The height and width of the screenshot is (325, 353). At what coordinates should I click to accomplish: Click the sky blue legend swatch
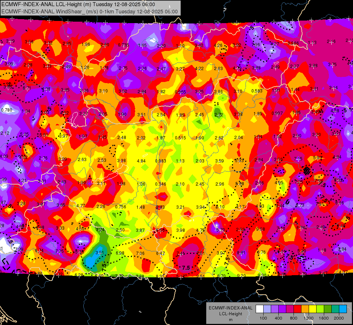[x=343, y=309]
